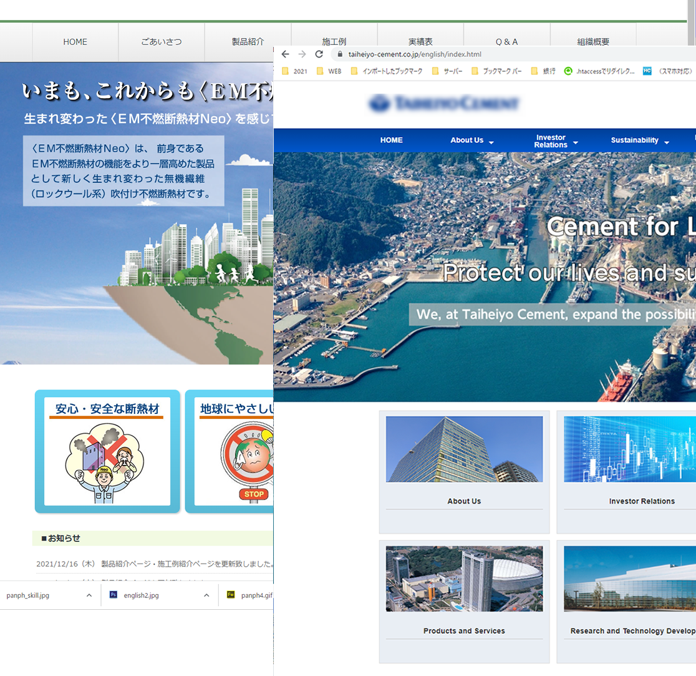Expand options chevron for english2.jpg download

pyautogui.click(x=206, y=595)
